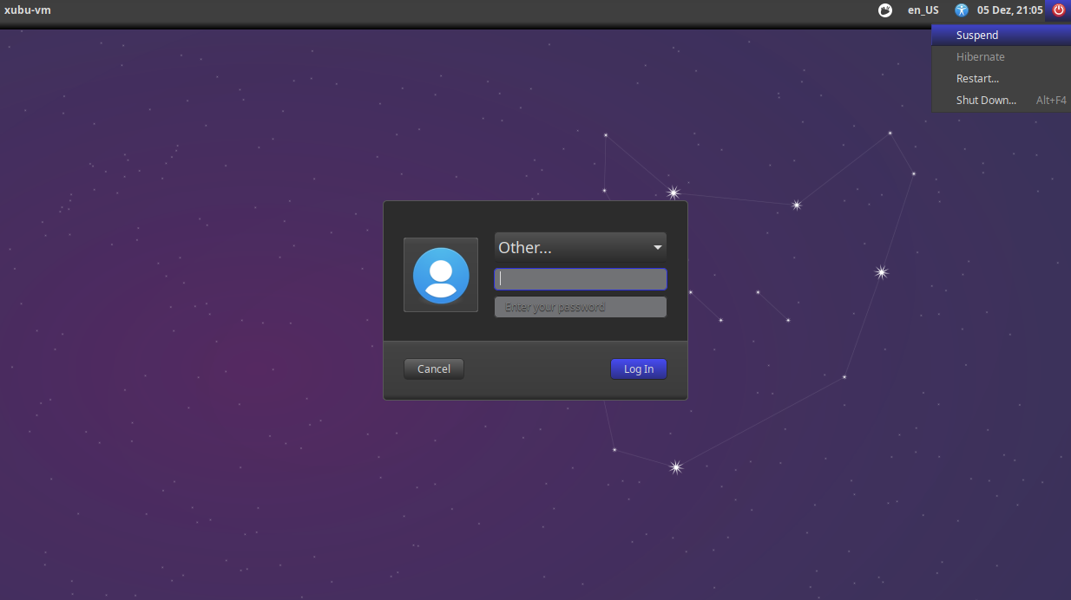Image resolution: width=1071 pixels, height=600 pixels.
Task: Select the Hibernate menu entry
Action: pyautogui.click(x=1002, y=57)
